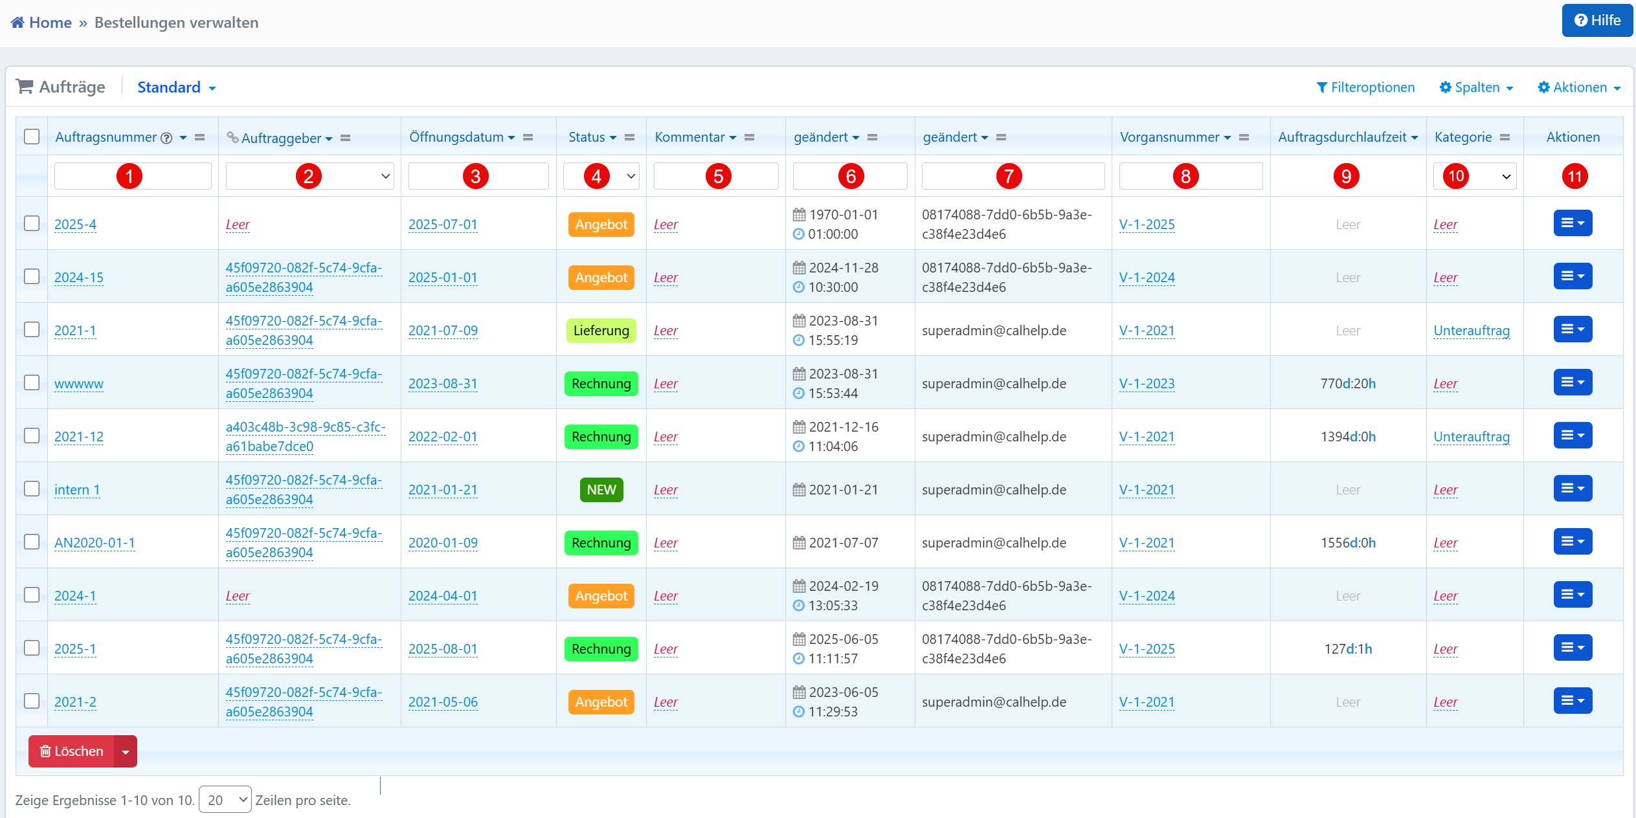This screenshot has width=1636, height=818.
Task: Click the Home house icon in breadcrumb
Action: point(17,23)
